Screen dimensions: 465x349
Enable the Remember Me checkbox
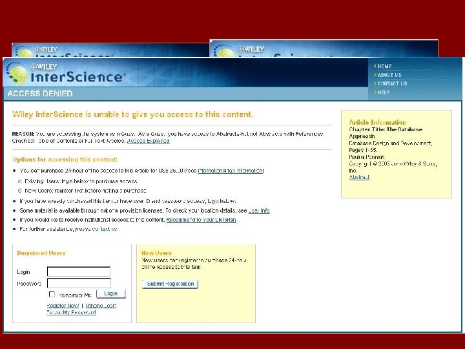[x=52, y=295]
